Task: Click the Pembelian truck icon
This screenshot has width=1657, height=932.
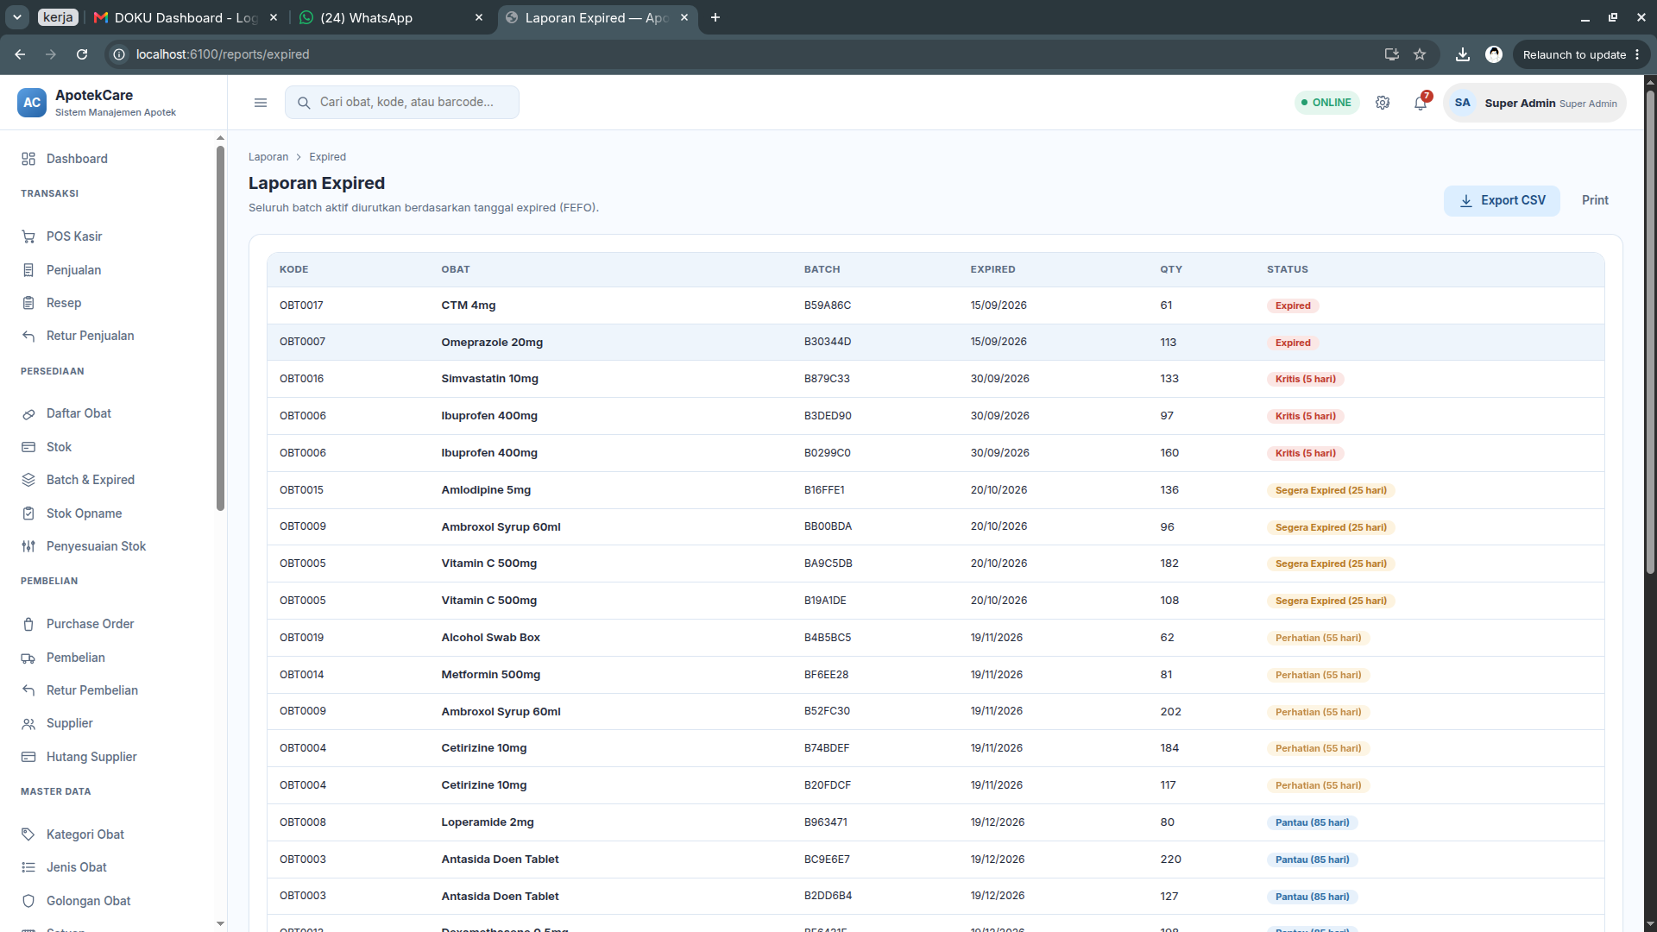Action: pyautogui.click(x=28, y=658)
